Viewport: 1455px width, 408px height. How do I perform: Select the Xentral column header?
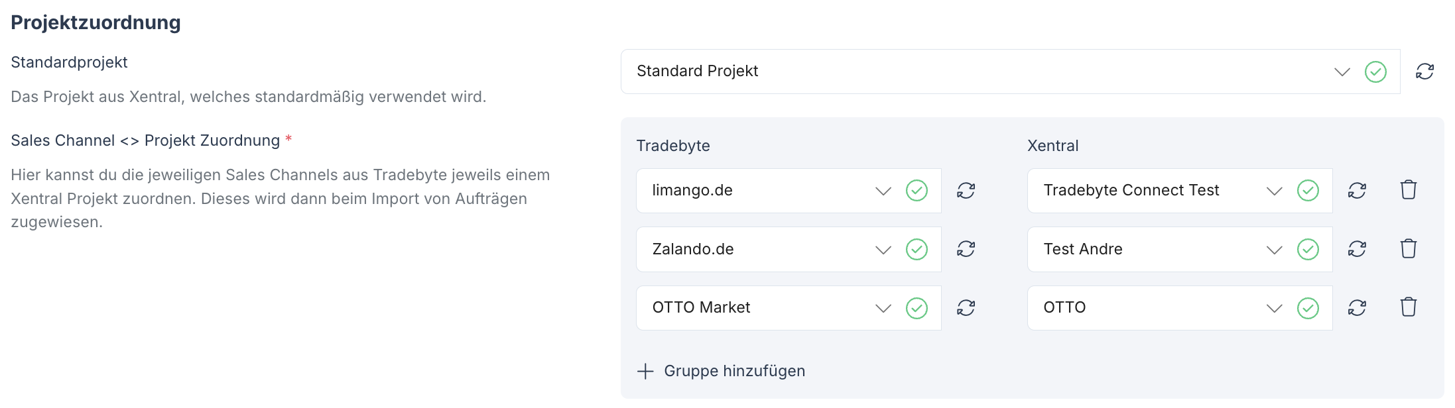coord(1052,146)
